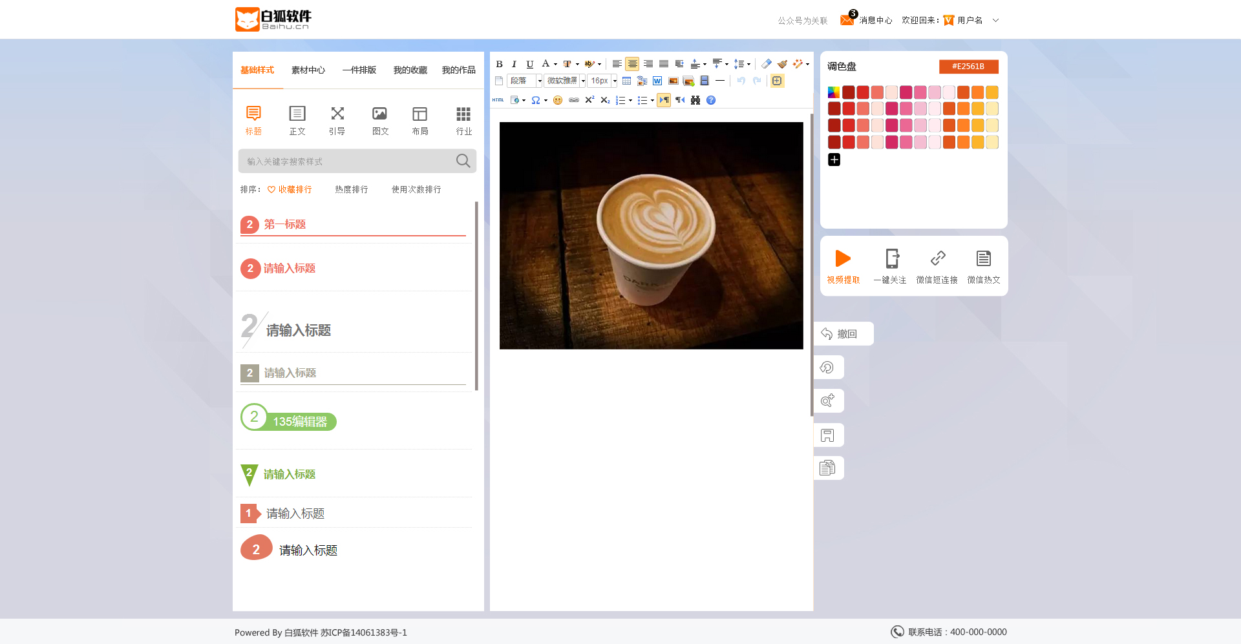
Task: Open the 微软雅黑 font family dropdown
Action: click(565, 81)
